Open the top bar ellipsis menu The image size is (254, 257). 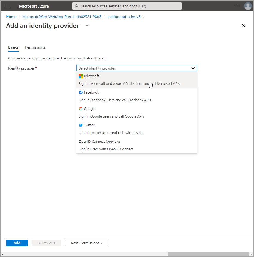tap(237, 6)
